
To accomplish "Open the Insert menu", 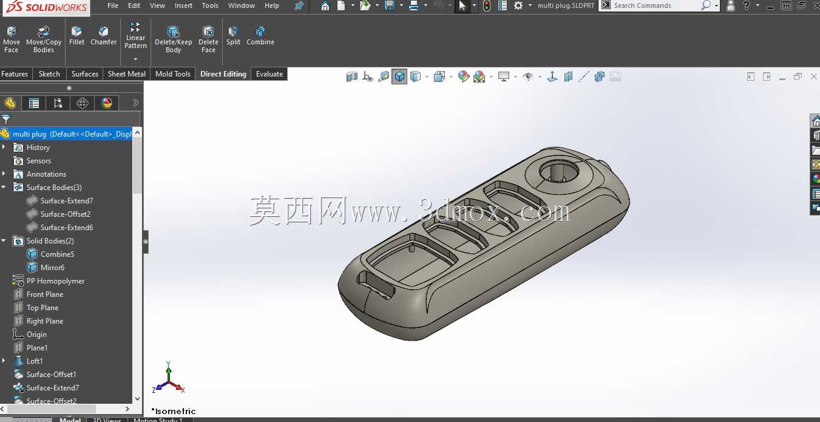I will tap(184, 5).
